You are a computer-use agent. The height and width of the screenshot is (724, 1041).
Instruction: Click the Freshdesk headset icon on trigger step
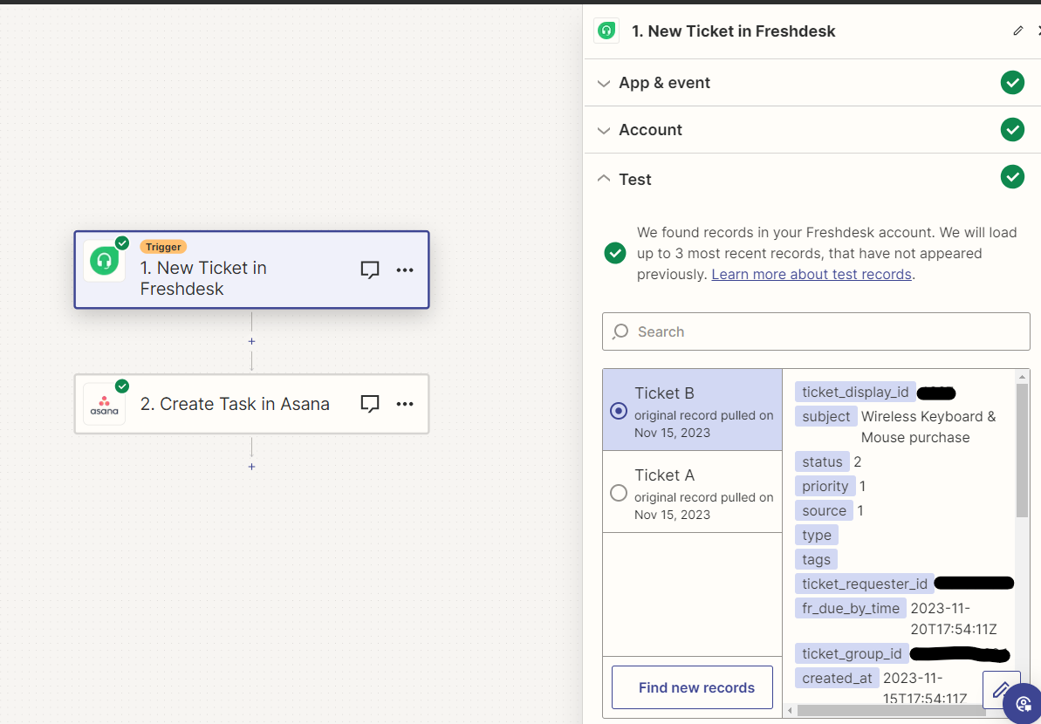click(104, 261)
